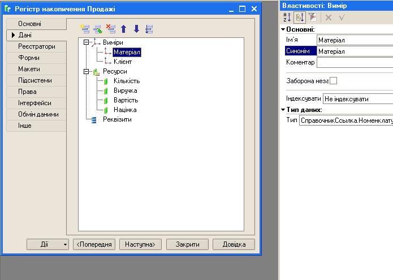
Task: Open the Інтерфейси tab
Action: (37, 103)
